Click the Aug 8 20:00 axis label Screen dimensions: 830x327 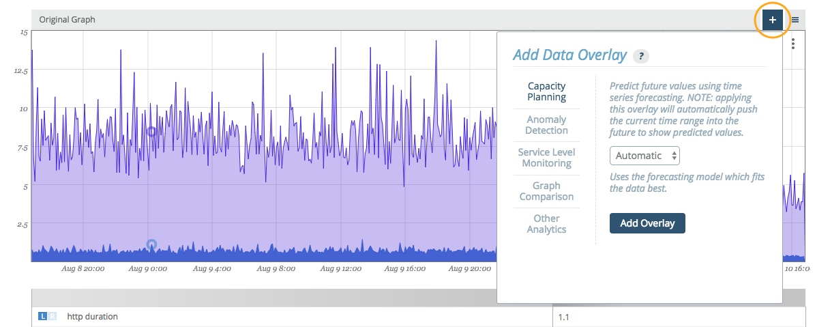click(83, 269)
